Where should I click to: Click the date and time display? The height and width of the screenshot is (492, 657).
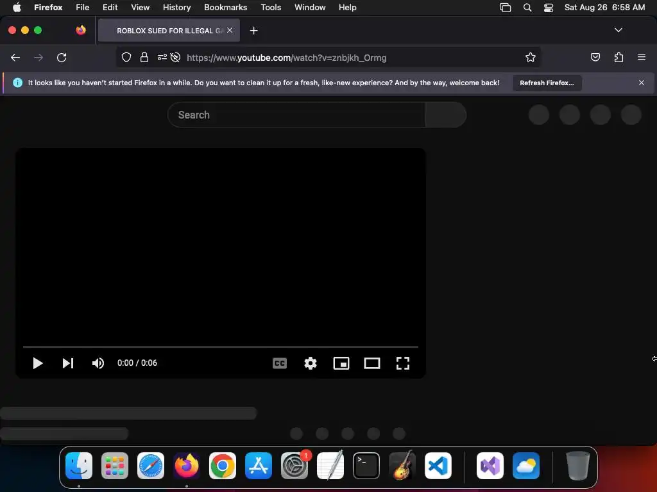click(x=604, y=7)
